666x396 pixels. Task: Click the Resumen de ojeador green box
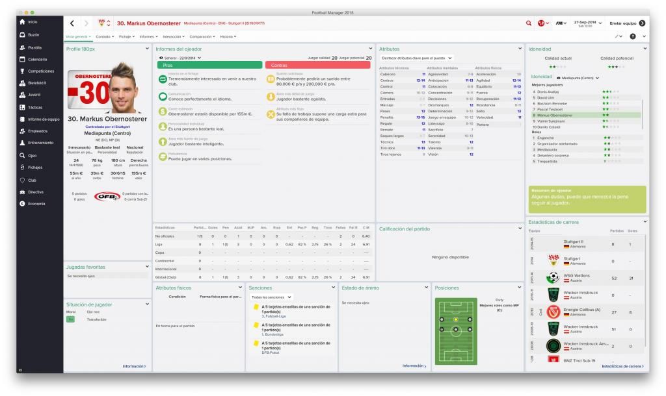tap(587, 199)
